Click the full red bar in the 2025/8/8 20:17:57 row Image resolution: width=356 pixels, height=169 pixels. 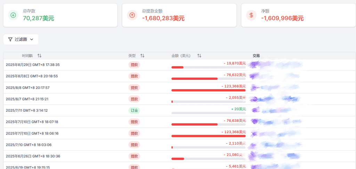[208, 90]
